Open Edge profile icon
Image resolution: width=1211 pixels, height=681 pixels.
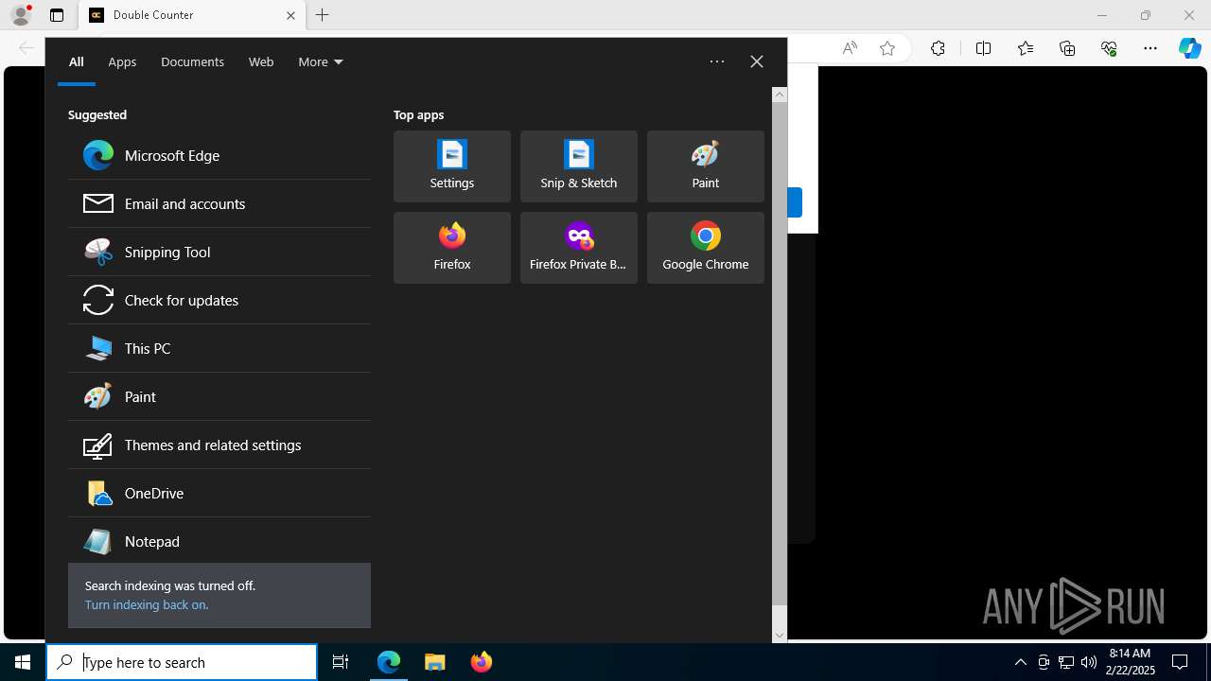(x=21, y=15)
